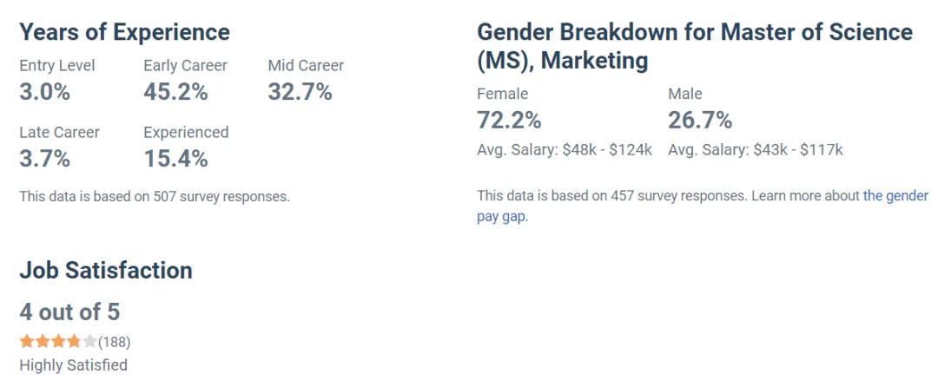Select the 15.4% Experienced value

175,159
